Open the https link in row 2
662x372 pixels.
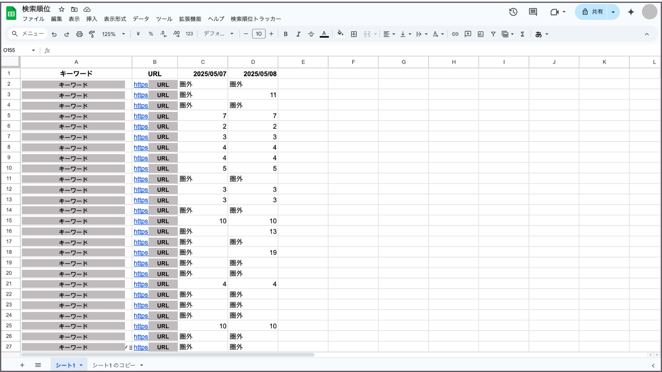(141, 84)
